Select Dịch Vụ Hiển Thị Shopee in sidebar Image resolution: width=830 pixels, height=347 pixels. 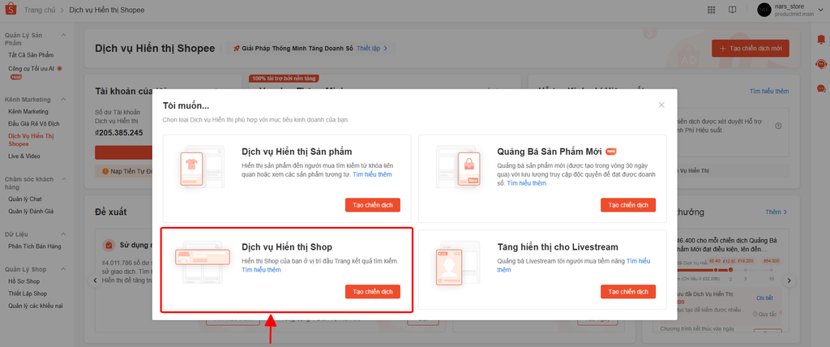pos(31,140)
